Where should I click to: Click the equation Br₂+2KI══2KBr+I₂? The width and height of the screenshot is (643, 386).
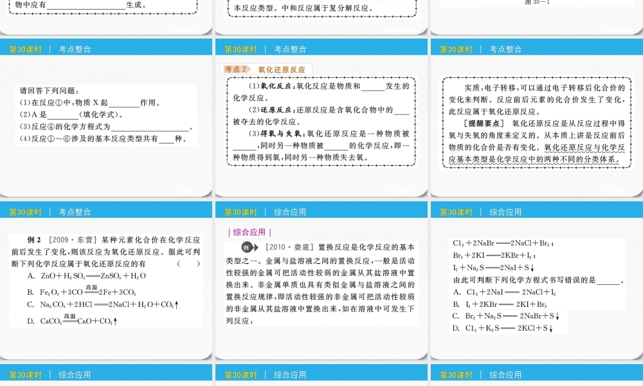pyautogui.click(x=494, y=255)
